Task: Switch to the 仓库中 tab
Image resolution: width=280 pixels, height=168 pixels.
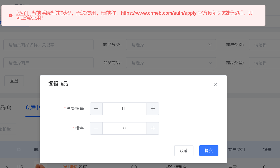Action: click(x=32, y=107)
